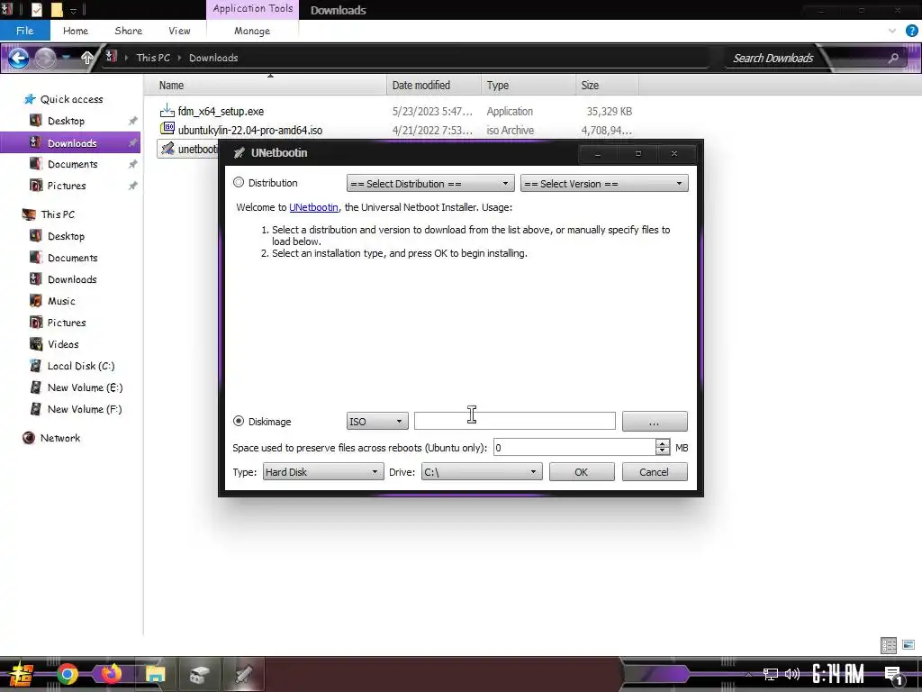
Task: Click the Search Downloads field
Action: point(773,58)
